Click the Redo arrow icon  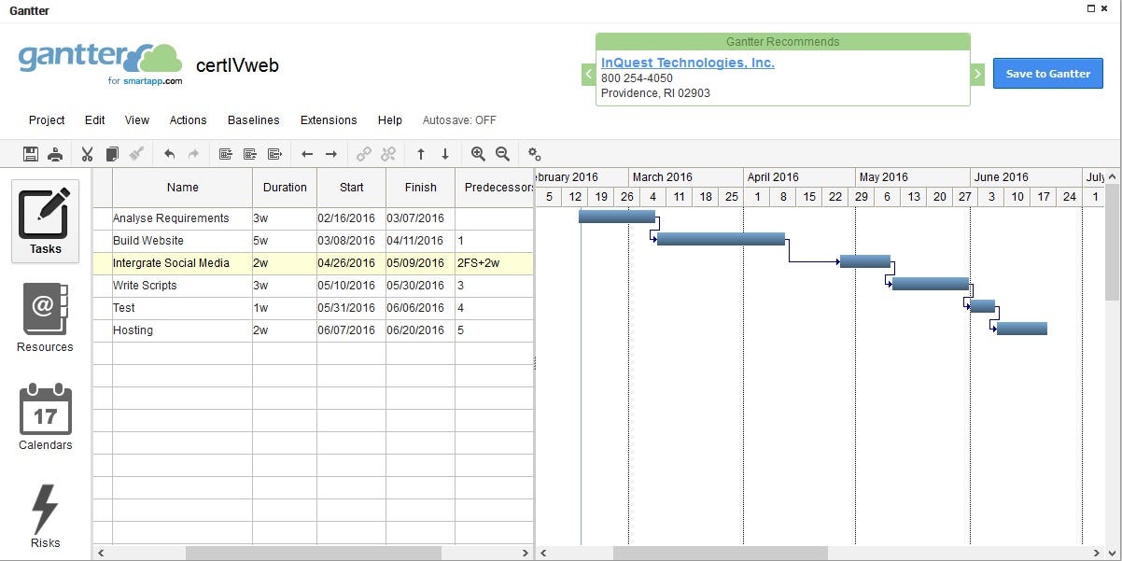click(x=193, y=154)
